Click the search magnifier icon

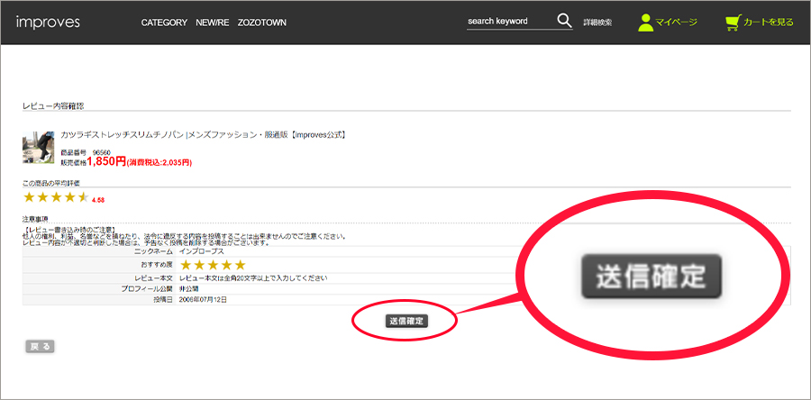coord(564,22)
